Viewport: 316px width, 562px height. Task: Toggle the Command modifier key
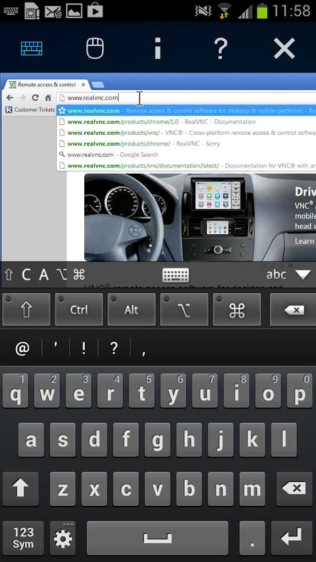(x=237, y=309)
